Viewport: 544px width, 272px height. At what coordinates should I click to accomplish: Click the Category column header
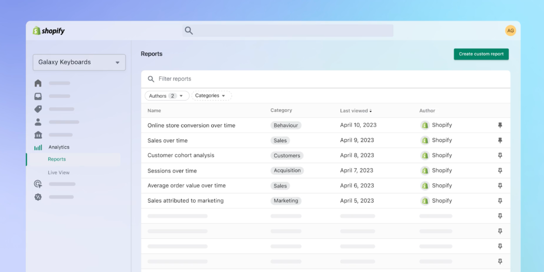(x=281, y=110)
